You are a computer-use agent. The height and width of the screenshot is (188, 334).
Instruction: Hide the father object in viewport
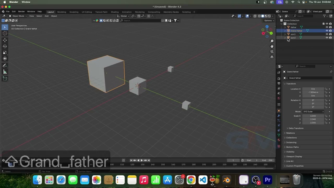[x=327, y=27]
